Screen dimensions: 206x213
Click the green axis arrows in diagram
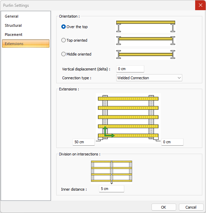pos(108,132)
